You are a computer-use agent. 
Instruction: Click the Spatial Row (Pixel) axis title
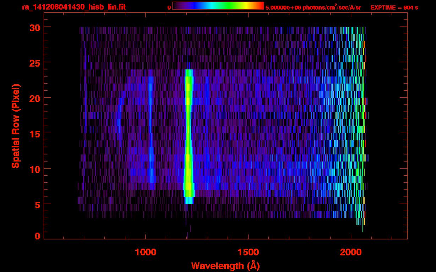point(16,126)
